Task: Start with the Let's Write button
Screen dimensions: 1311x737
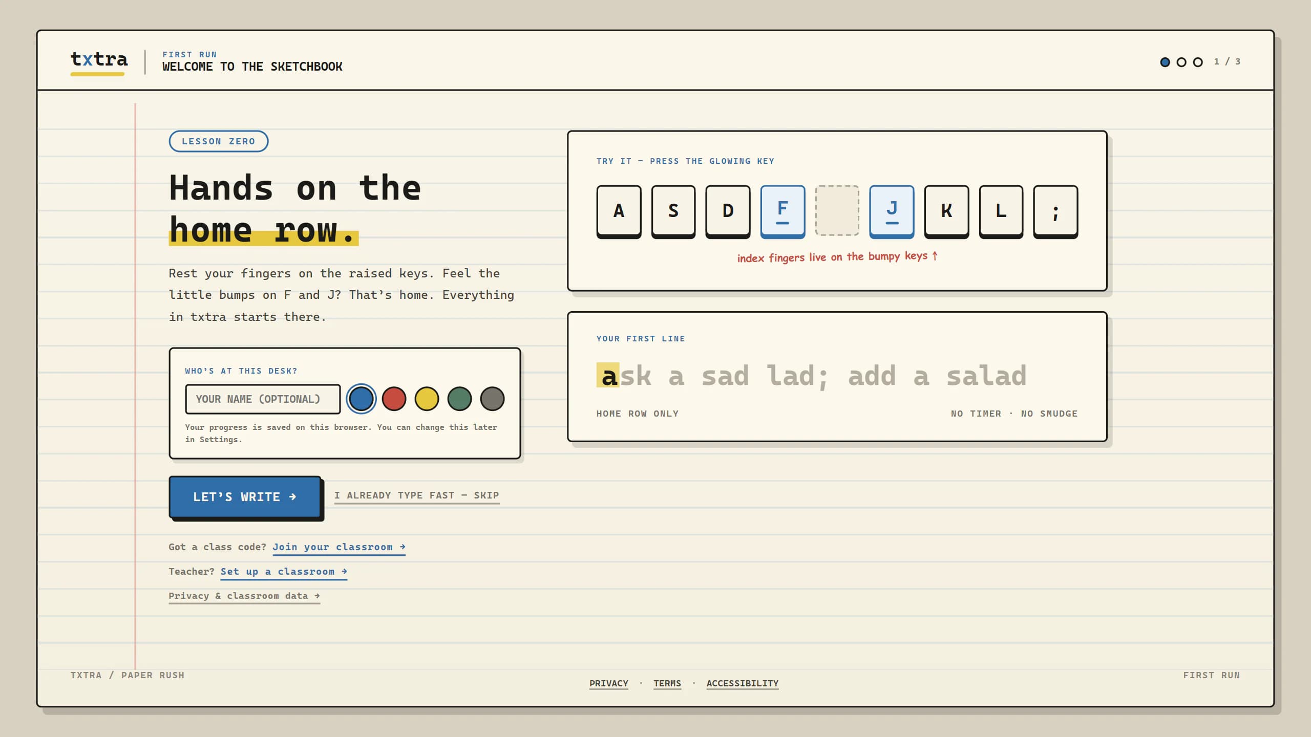Action: pyautogui.click(x=245, y=497)
